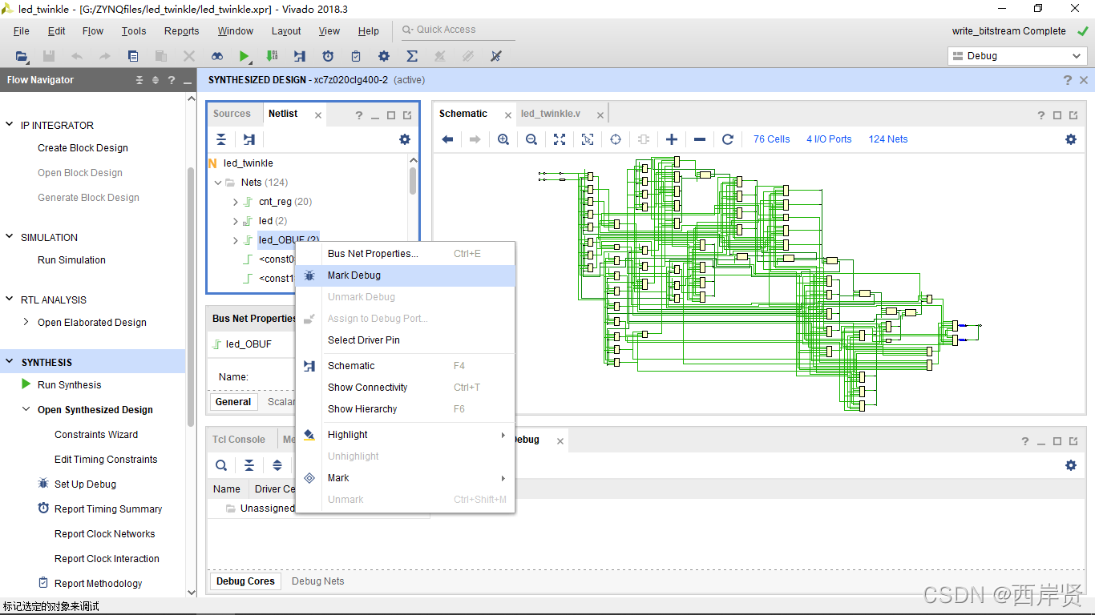Viewport: 1095px width, 615px height.
Task: Click Report Clock Networks
Action: [104, 534]
